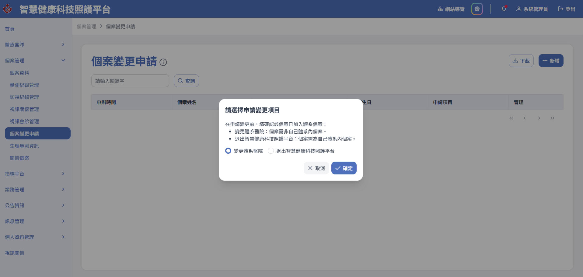Go to previous page arrow
583x277 pixels.
pos(525,118)
